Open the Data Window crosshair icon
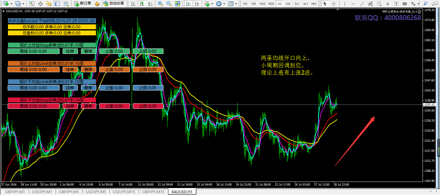 [x=40, y=4]
